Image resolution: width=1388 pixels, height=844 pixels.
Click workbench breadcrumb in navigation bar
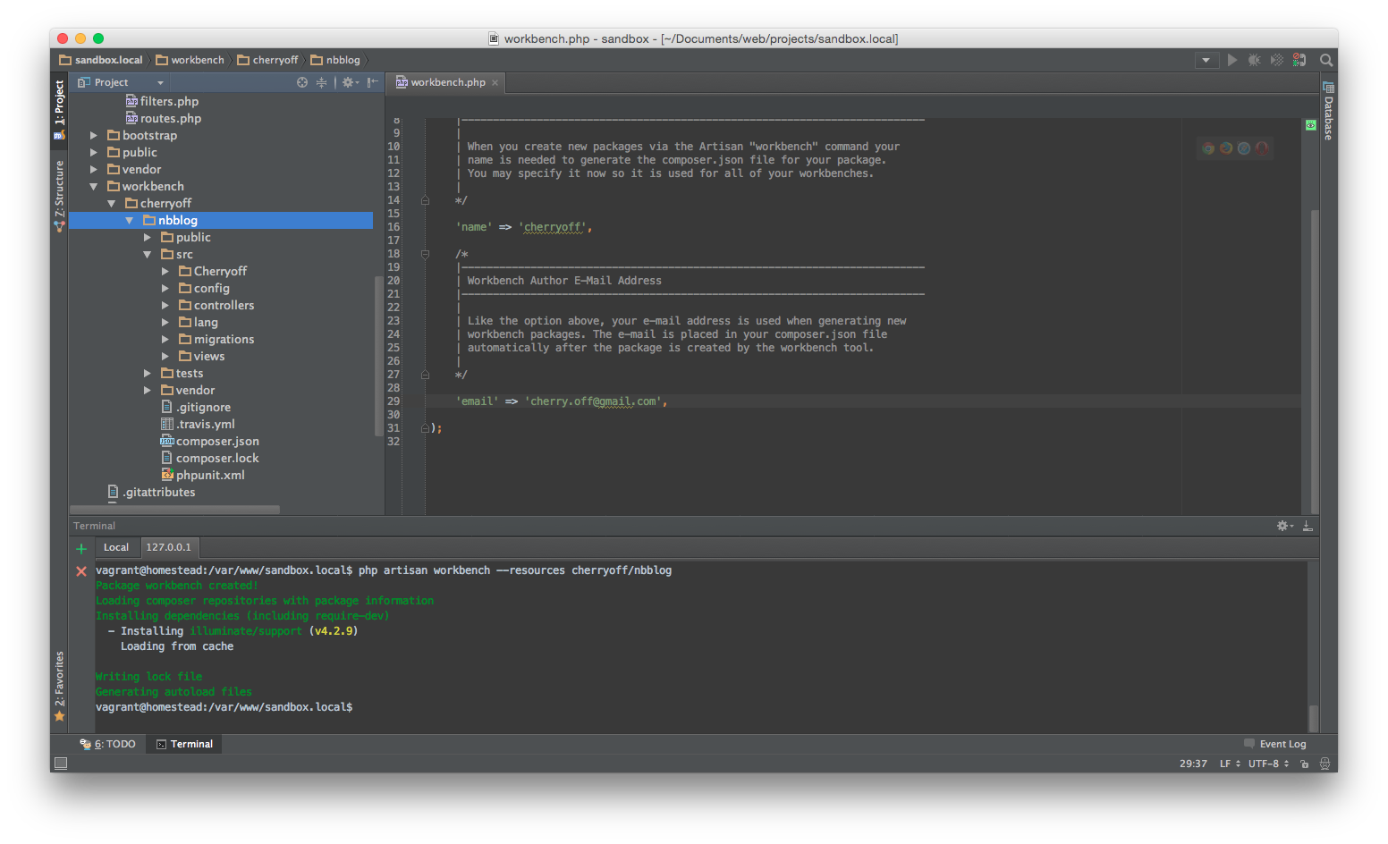tap(190, 60)
